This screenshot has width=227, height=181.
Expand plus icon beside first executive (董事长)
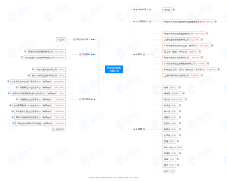click(180, 87)
